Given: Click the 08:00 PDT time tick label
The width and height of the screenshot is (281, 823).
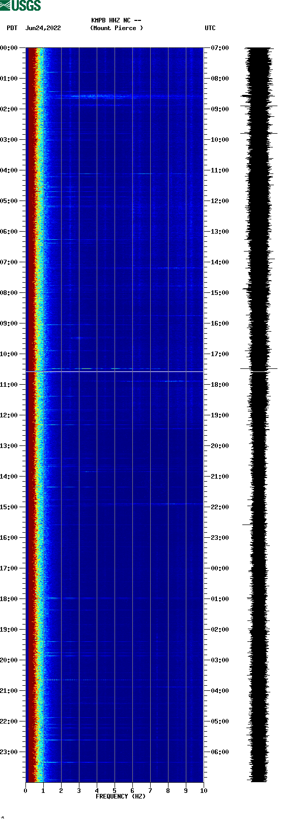Looking at the screenshot, I should pyautogui.click(x=9, y=293).
